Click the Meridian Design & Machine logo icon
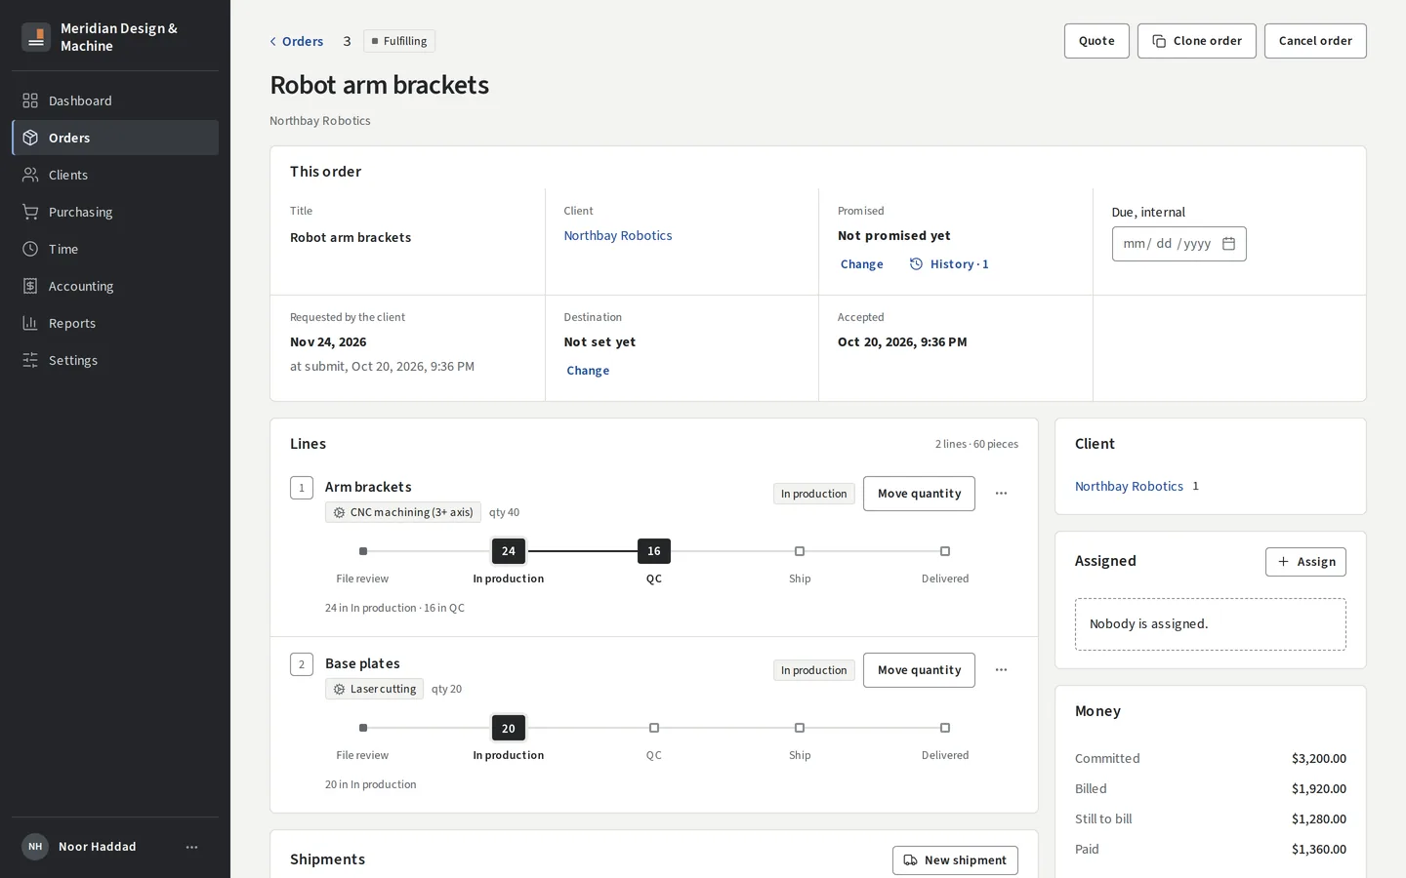Viewport: 1406px width, 878px height. (x=36, y=37)
